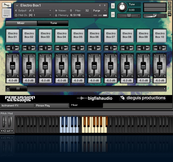Click the pan slider under Electro Box 05
This screenshot has height=162, width=173.
(x=78, y=48)
